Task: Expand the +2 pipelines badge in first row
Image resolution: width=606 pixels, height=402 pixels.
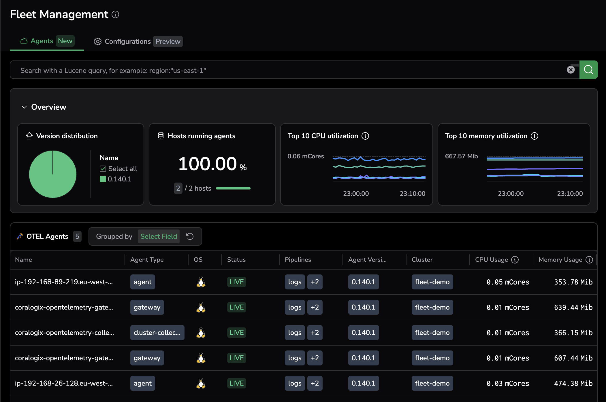Action: coord(315,282)
